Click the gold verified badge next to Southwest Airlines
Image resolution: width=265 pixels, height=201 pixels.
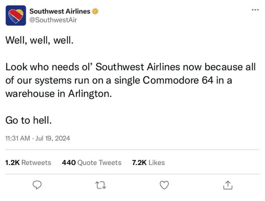tap(95, 11)
